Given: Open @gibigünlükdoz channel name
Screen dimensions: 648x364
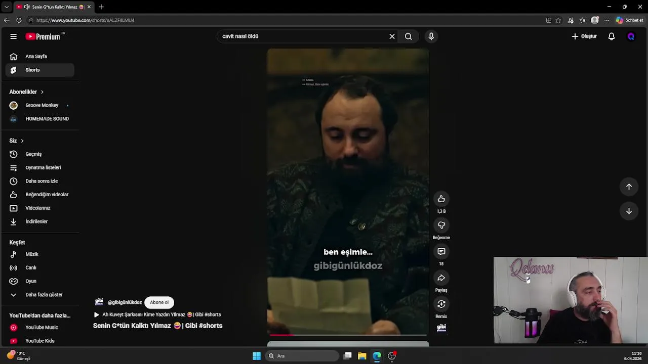Looking at the screenshot, I should point(125,302).
